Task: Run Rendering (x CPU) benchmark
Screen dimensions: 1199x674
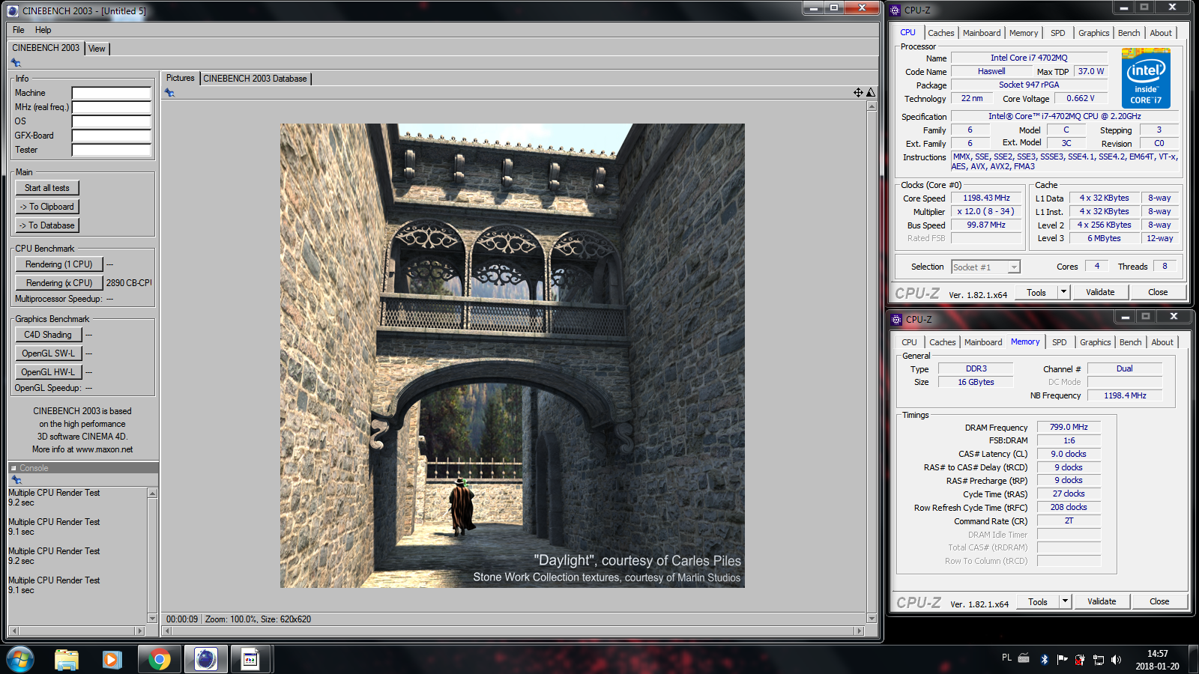Action: (59, 283)
